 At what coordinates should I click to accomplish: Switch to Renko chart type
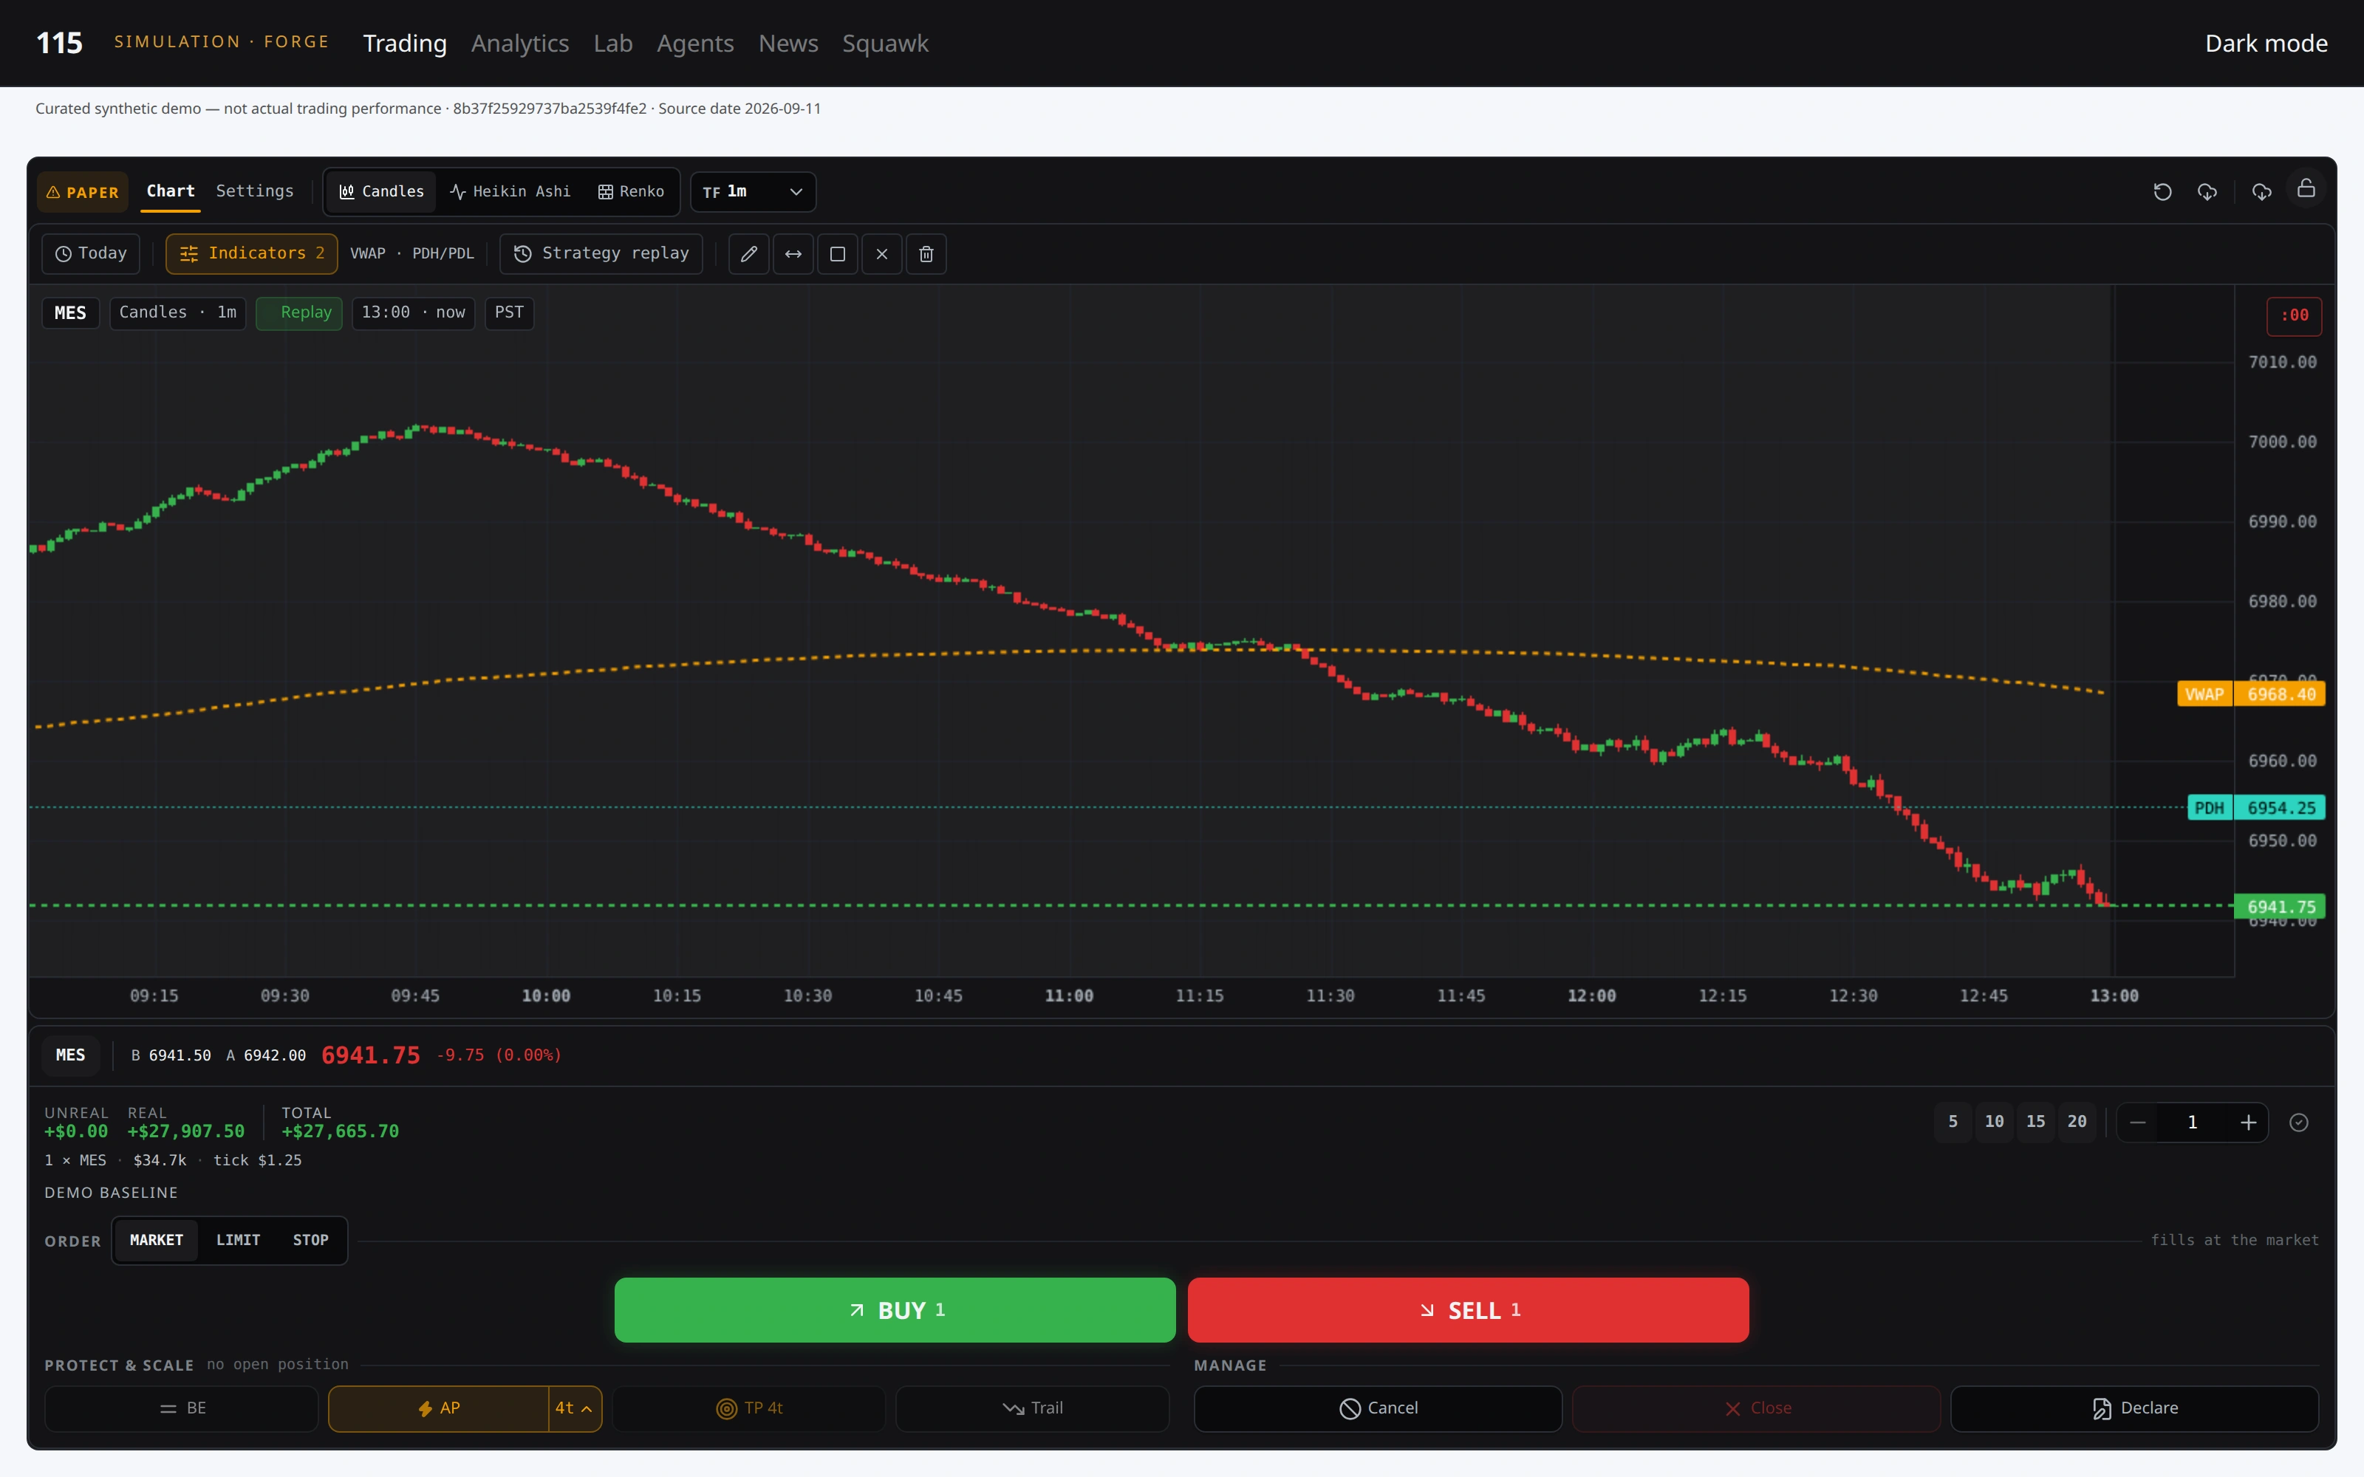coord(631,191)
